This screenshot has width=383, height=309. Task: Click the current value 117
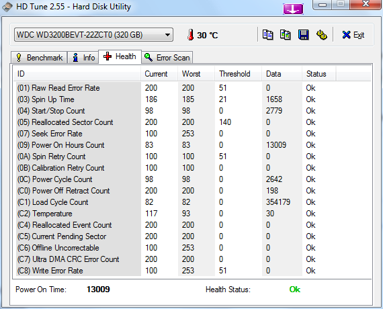[x=151, y=214]
